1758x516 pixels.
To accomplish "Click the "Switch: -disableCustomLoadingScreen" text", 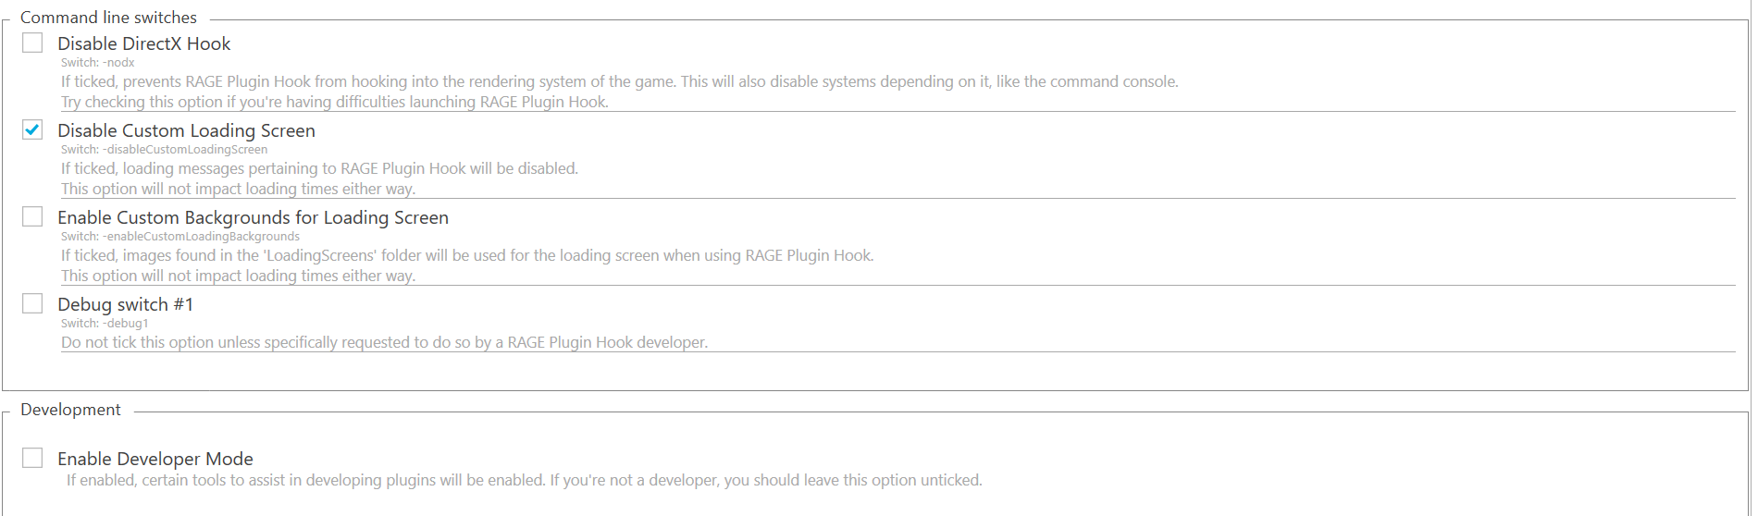I will [164, 150].
